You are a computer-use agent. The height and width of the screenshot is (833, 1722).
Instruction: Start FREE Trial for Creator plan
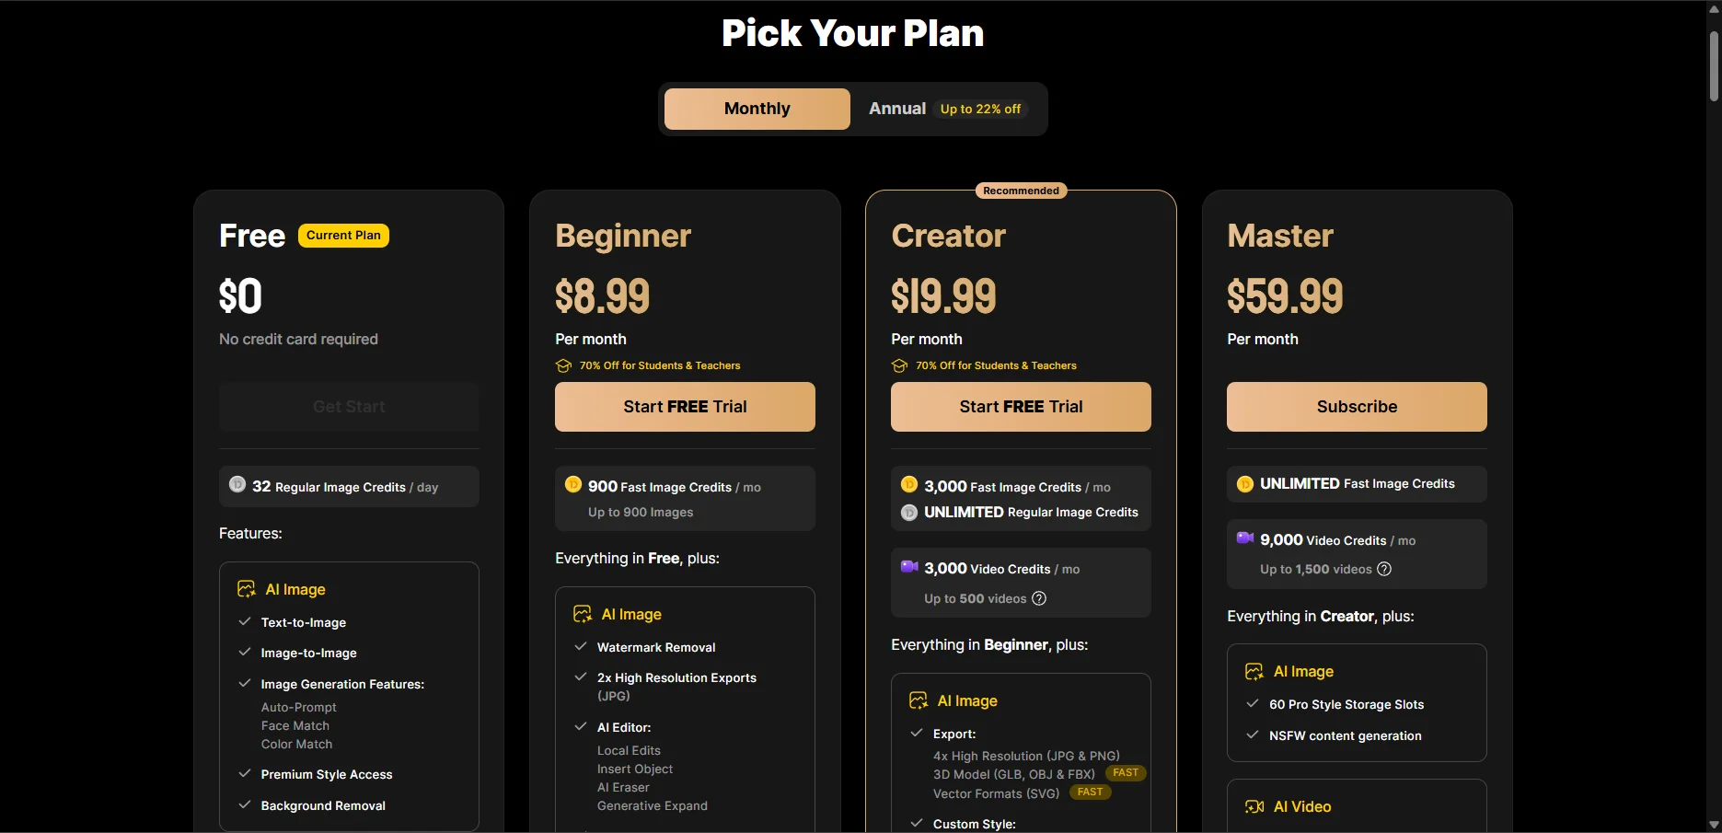point(1021,407)
